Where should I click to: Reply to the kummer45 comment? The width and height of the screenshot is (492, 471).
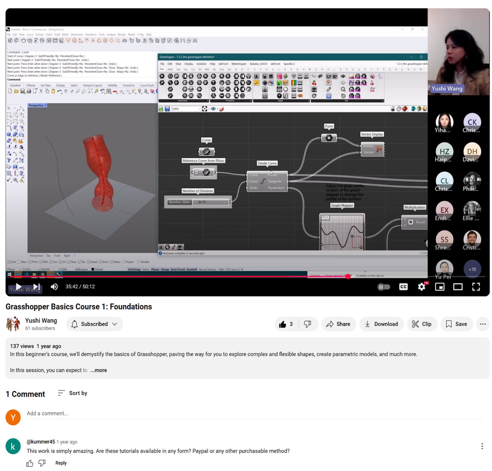point(61,463)
